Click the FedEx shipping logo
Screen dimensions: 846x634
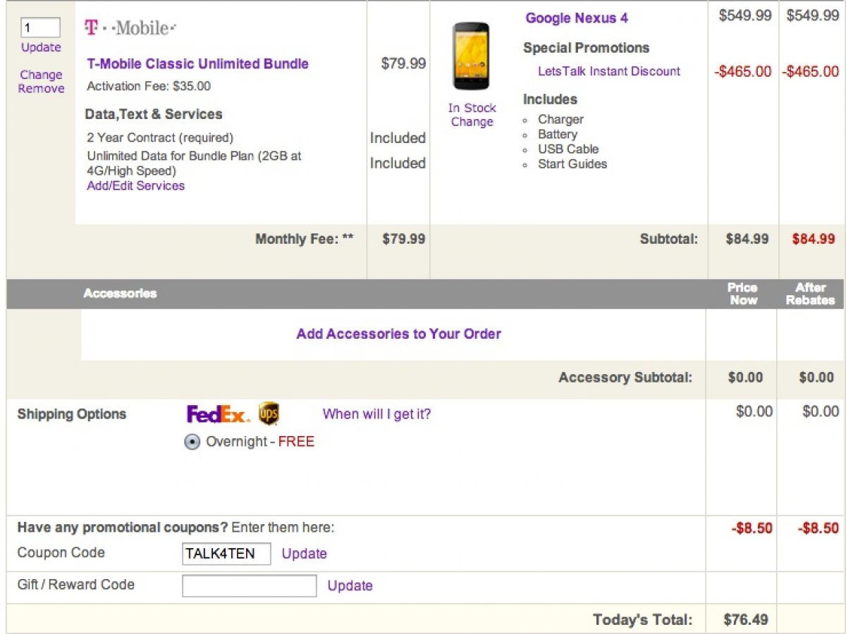pyautogui.click(x=218, y=414)
